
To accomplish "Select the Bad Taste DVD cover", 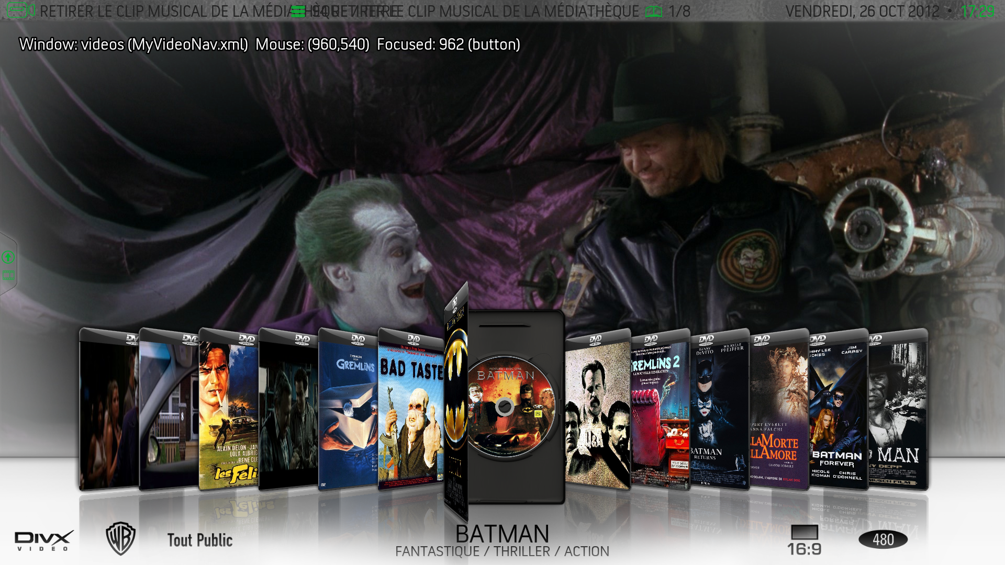I will pos(411,409).
